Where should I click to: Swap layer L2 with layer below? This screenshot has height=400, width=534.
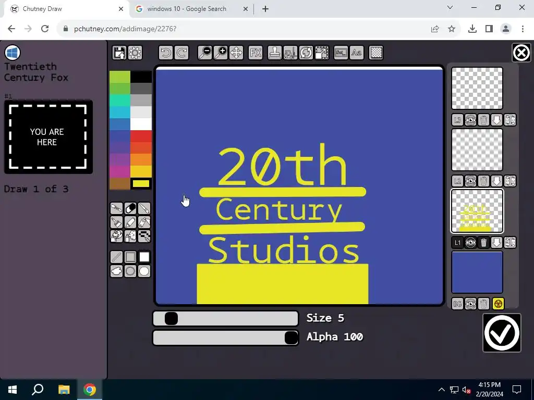pyautogui.click(x=510, y=181)
